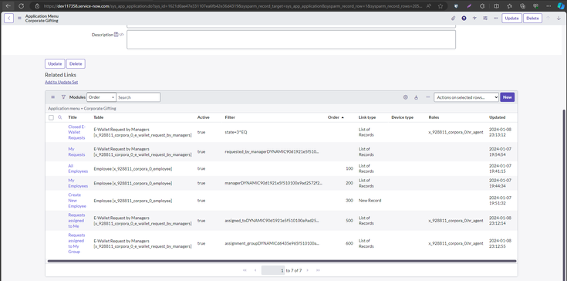The width and height of the screenshot is (567, 281).
Task: Open My Requests module link
Action: 76,152
